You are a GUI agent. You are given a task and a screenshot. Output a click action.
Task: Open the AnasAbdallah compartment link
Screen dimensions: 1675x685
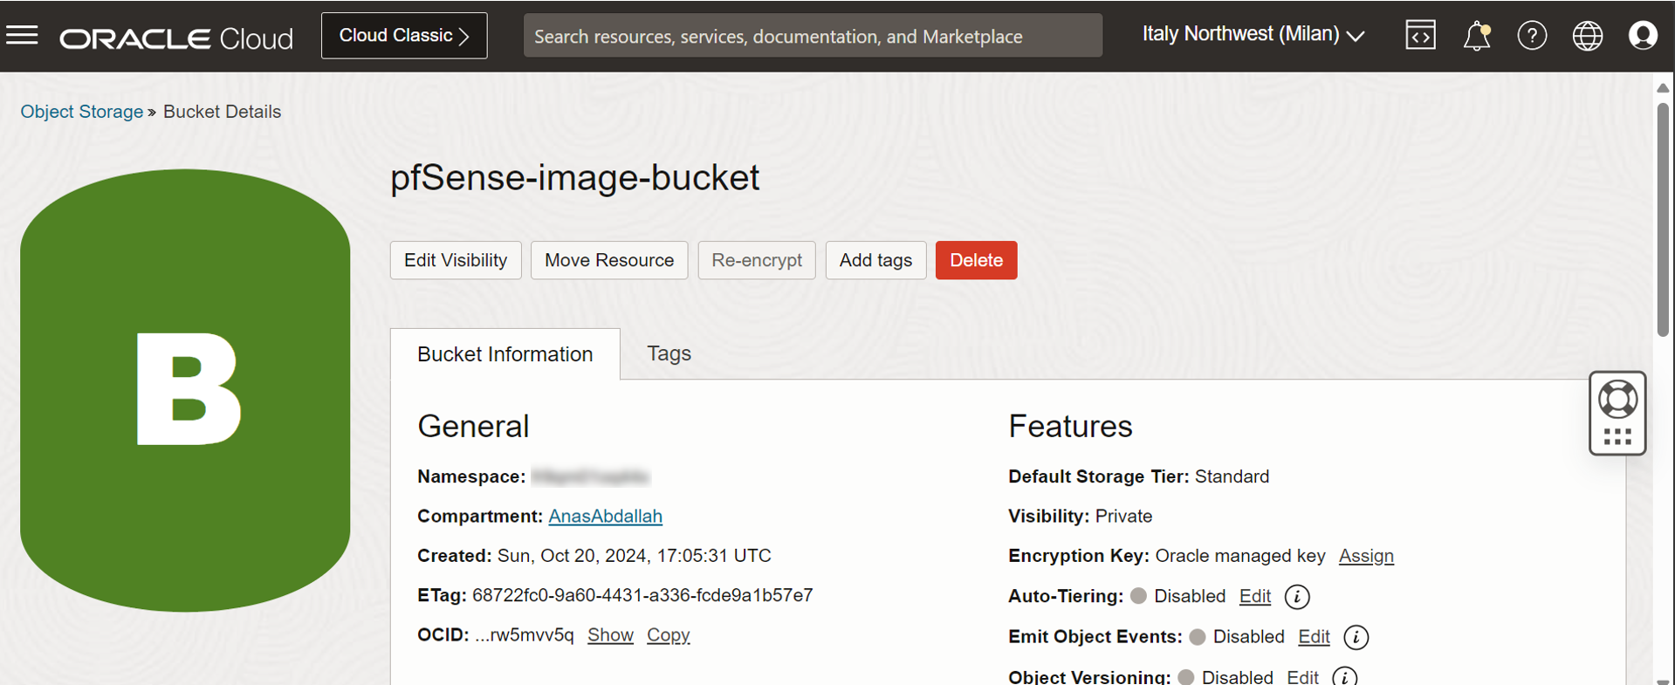pos(605,516)
